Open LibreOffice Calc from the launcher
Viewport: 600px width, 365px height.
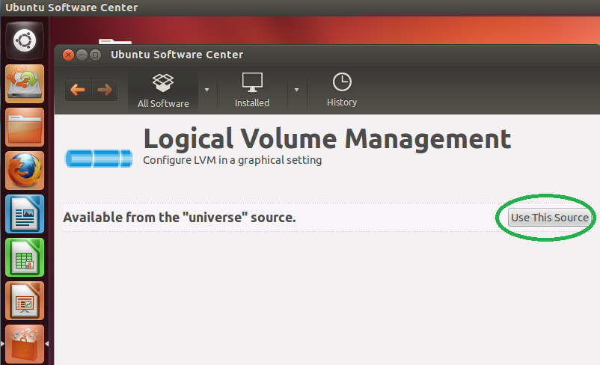click(x=25, y=257)
